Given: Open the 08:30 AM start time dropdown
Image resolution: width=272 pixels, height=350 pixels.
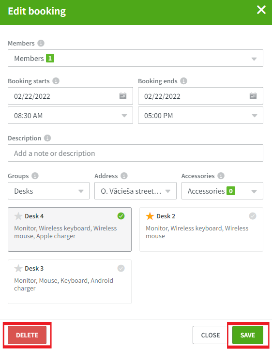Looking at the screenshot, I should point(70,115).
